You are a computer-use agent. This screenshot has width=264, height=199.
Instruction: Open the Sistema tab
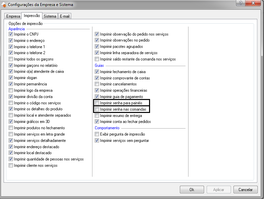click(50, 16)
